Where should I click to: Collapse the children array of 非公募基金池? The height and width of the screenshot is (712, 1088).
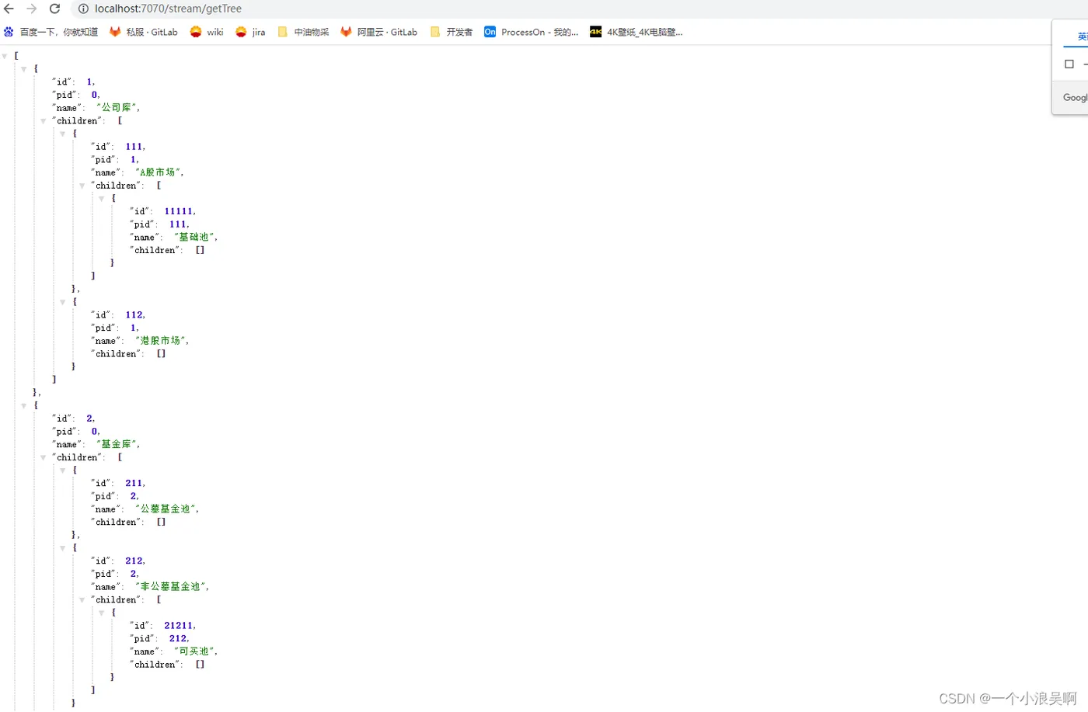[82, 600]
